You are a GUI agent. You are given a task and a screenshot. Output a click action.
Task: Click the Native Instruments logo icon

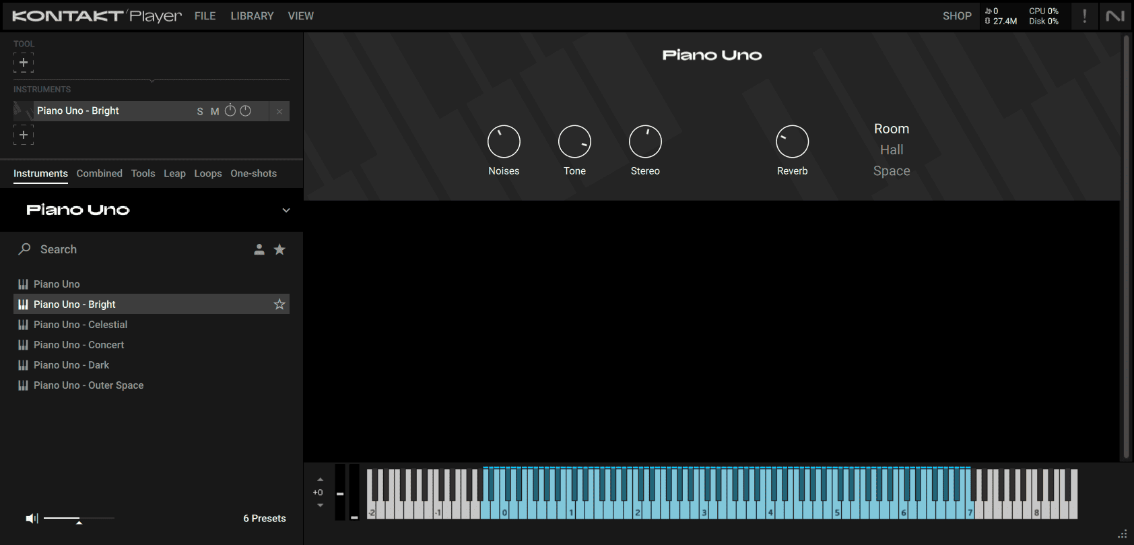pyautogui.click(x=1115, y=15)
